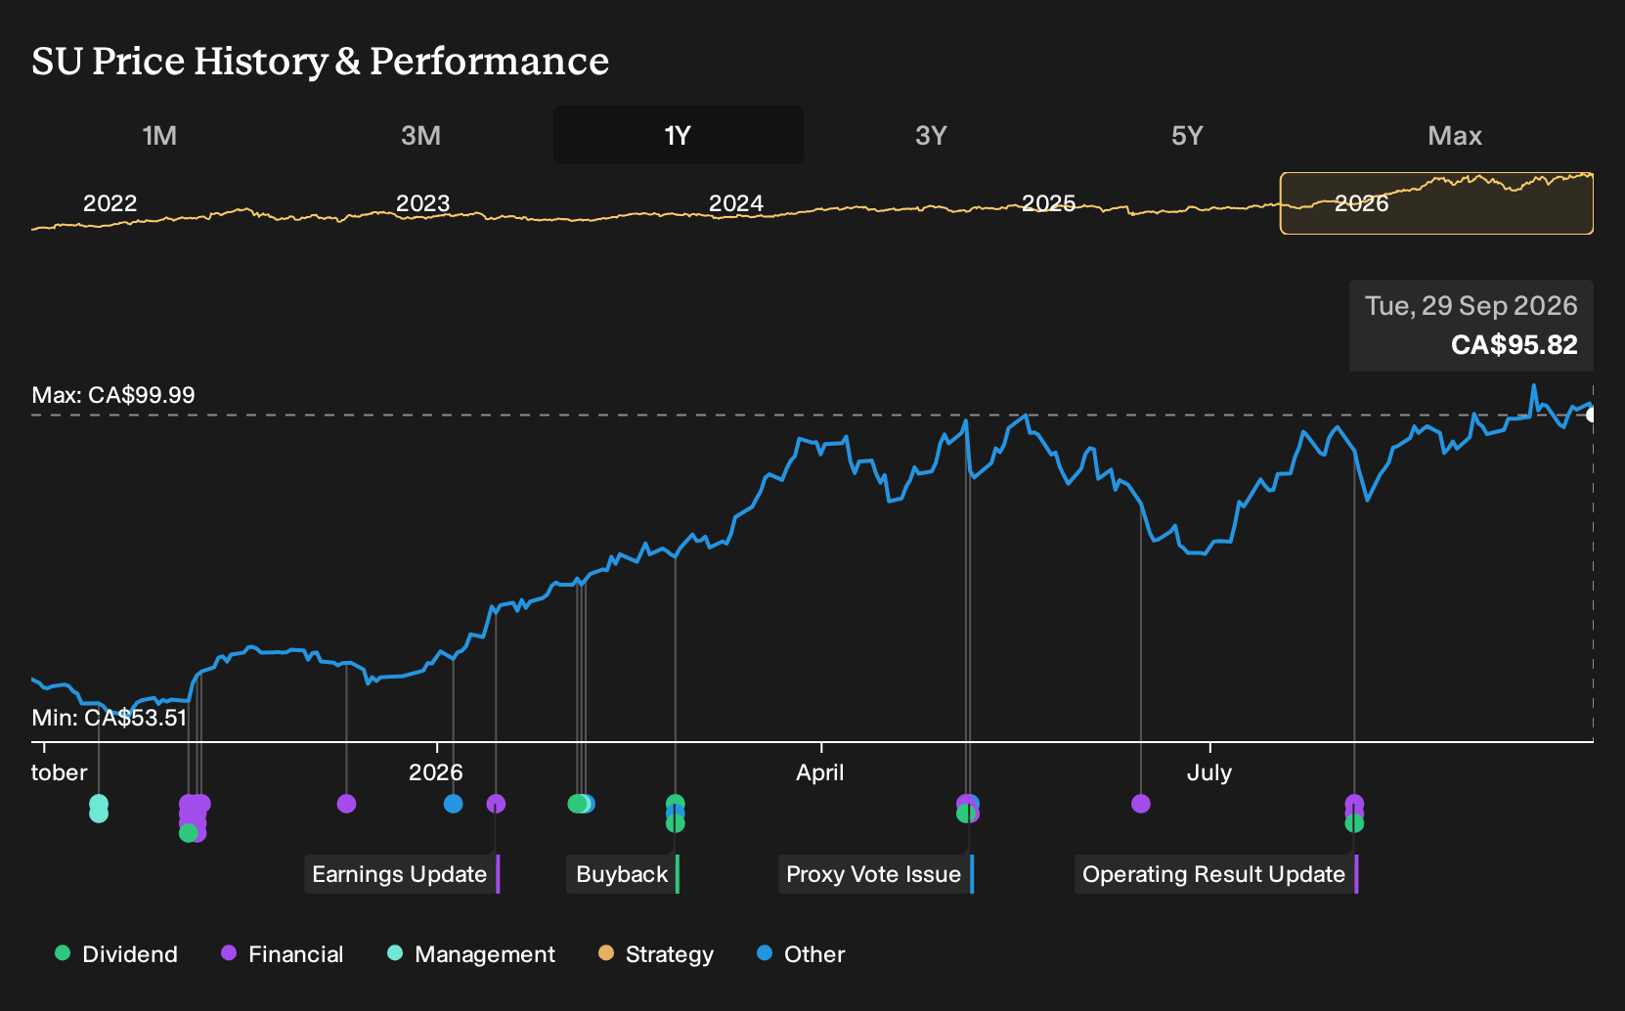This screenshot has width=1625, height=1011.
Task: Choose the 5Y time range
Action: point(1187,135)
